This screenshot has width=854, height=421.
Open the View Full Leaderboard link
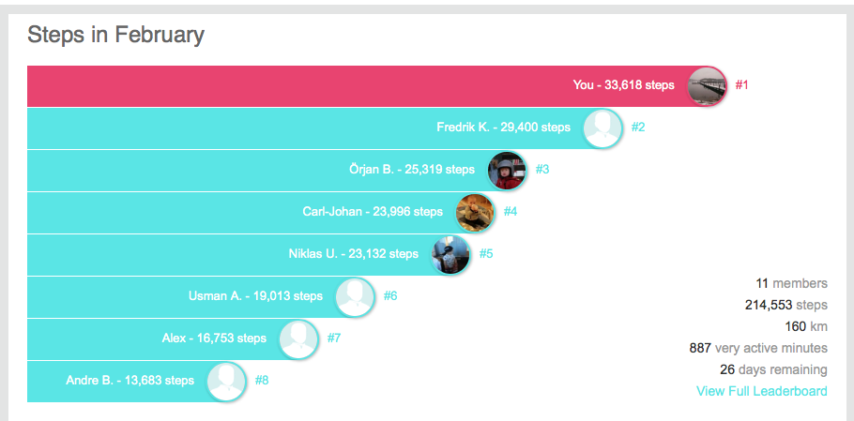pyautogui.click(x=761, y=391)
